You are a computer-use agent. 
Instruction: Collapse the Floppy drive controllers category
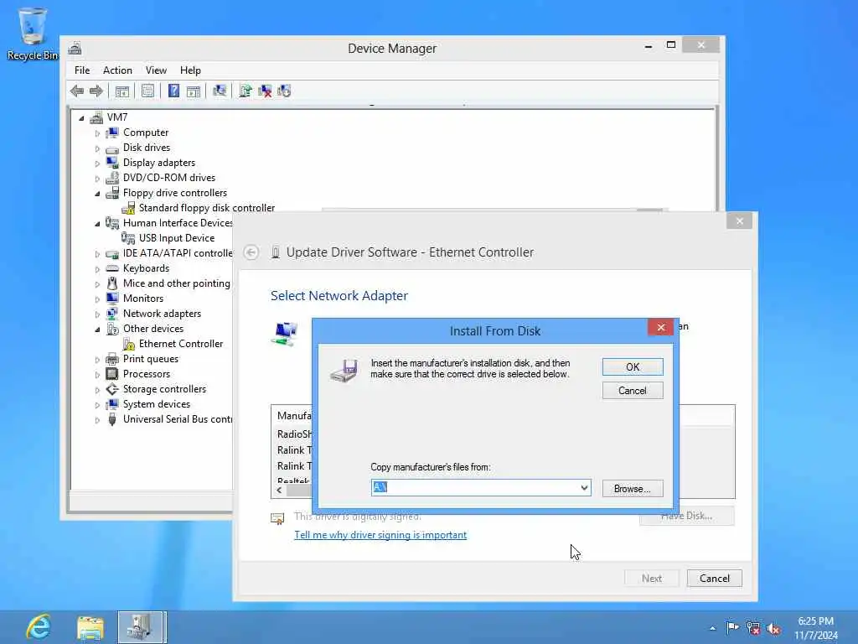[x=97, y=194]
